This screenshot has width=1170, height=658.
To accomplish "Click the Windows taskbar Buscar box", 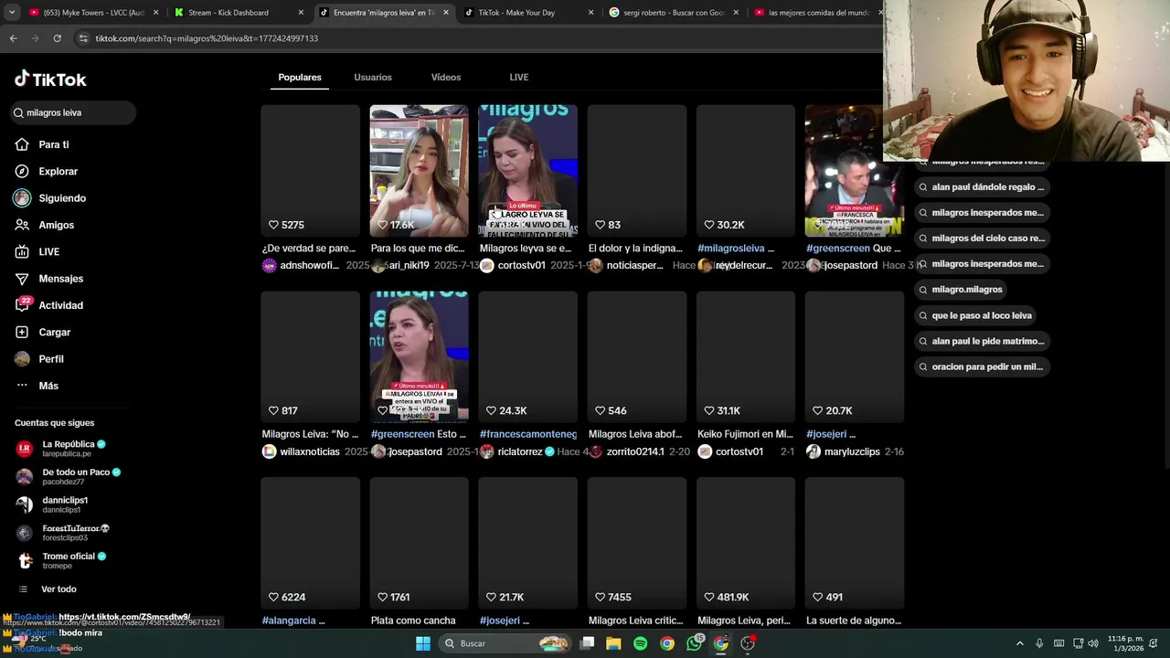I will point(504,643).
